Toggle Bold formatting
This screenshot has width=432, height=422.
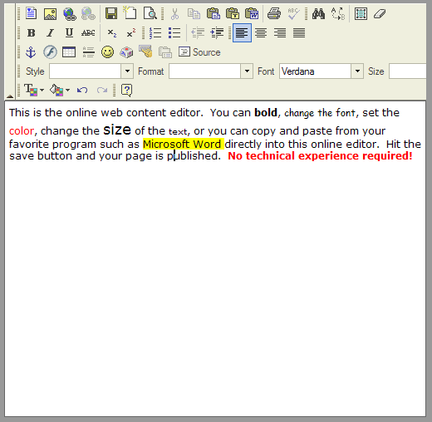[x=31, y=33]
